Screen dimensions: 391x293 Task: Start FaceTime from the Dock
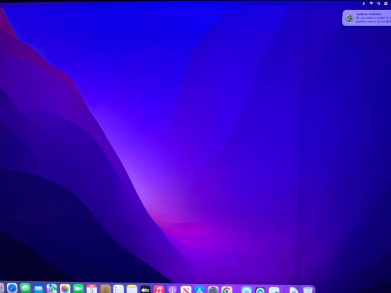[78, 288]
